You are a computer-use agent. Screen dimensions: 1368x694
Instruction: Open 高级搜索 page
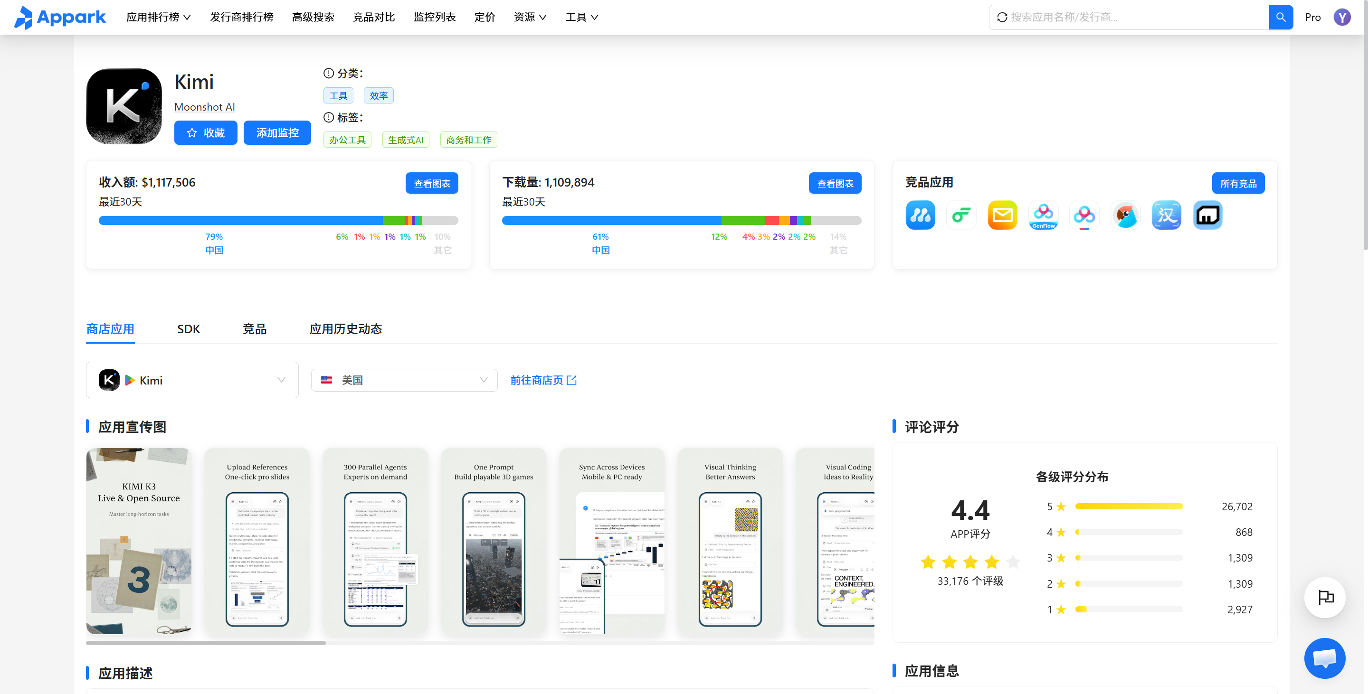[x=313, y=18]
